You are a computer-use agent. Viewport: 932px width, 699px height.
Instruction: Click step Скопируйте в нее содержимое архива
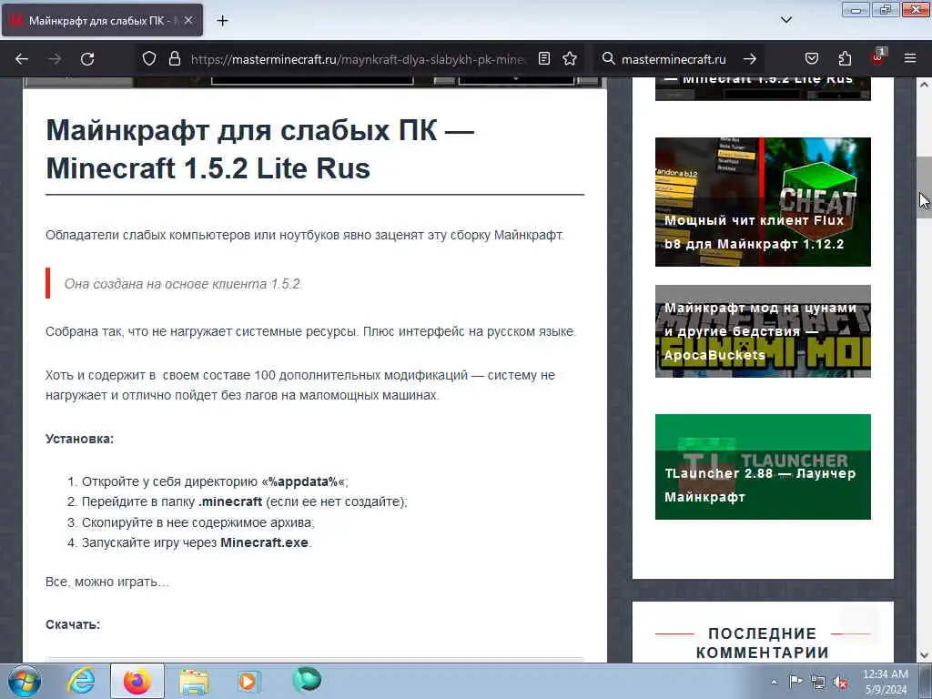click(x=198, y=522)
